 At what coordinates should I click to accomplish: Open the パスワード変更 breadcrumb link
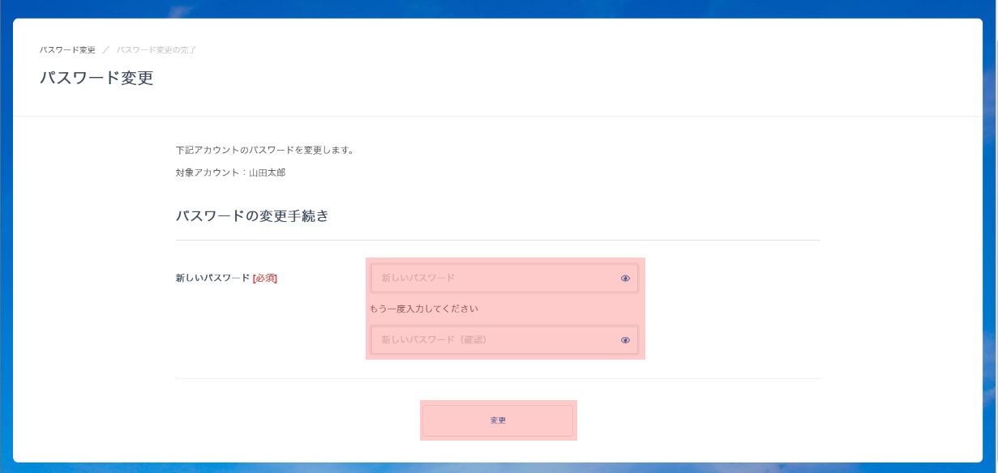[67, 50]
